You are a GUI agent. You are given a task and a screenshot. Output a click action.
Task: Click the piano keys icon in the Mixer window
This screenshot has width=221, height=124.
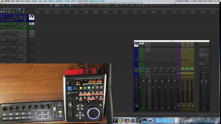coord(136,44)
